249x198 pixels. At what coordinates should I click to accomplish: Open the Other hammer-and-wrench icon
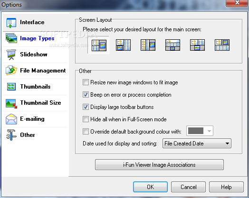tap(11, 135)
